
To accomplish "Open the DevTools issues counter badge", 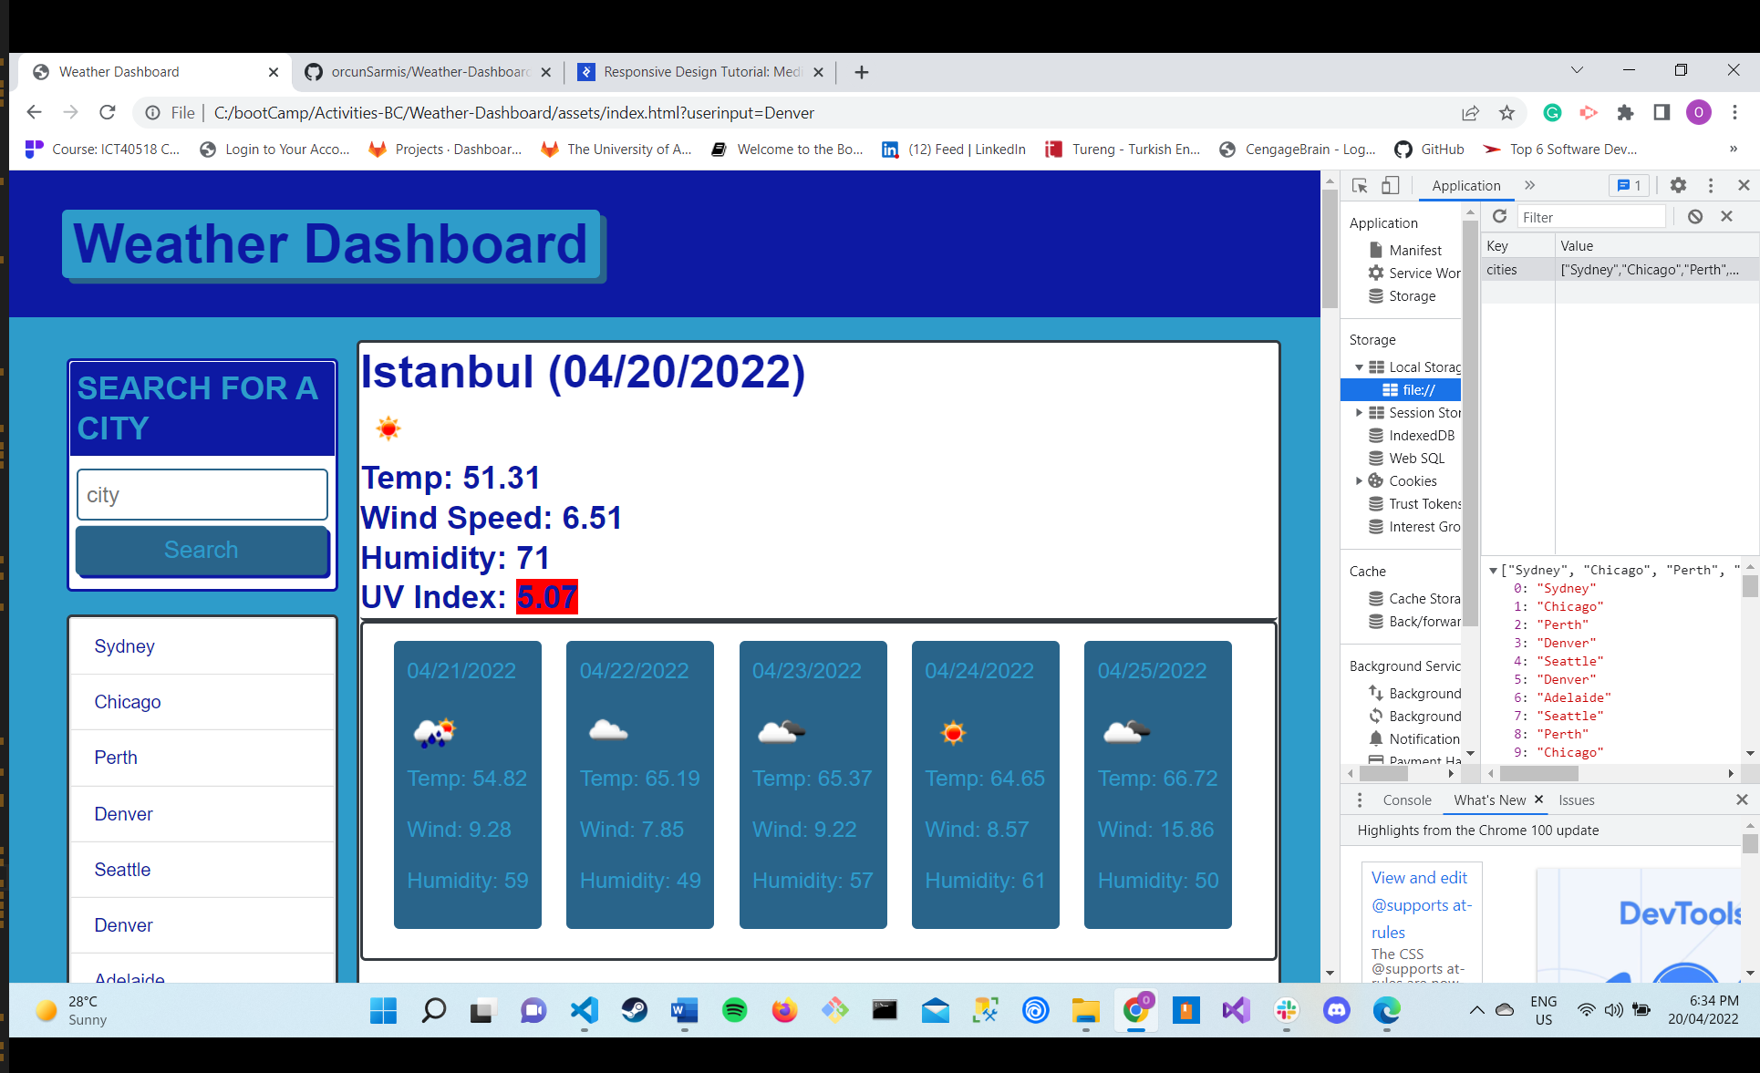I will pos(1629,185).
